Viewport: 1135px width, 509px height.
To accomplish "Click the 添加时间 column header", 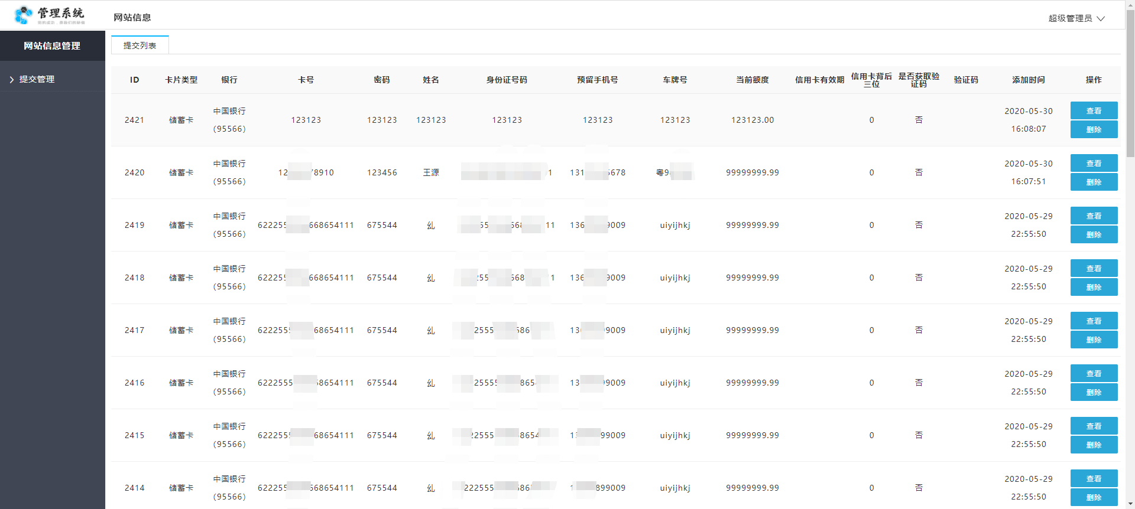I will (1029, 80).
